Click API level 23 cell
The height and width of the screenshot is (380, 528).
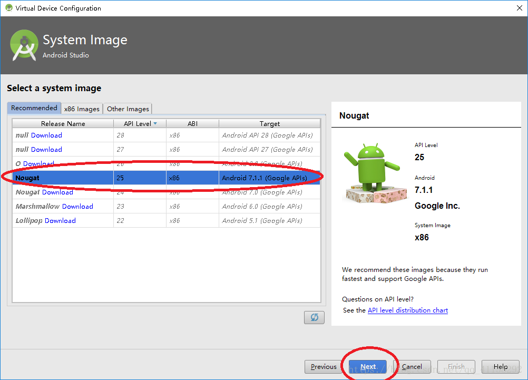[140, 206]
